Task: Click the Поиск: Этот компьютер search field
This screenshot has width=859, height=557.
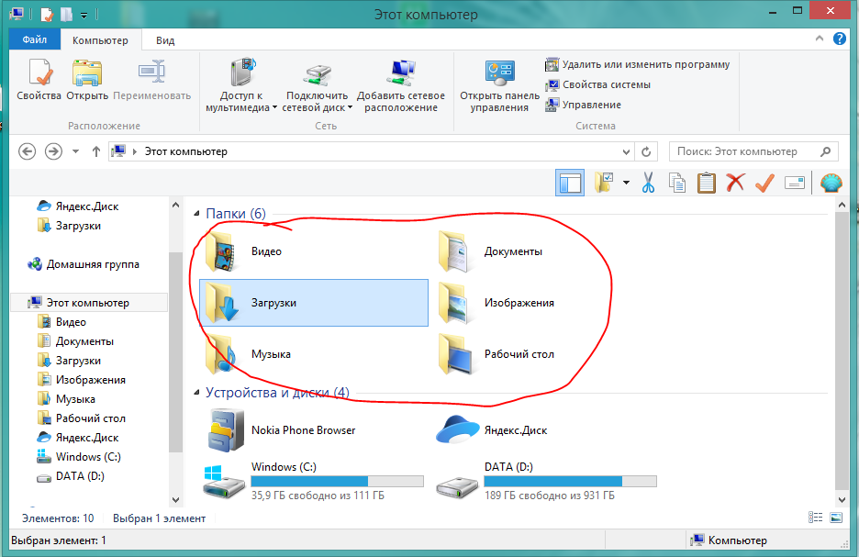Action: click(753, 151)
